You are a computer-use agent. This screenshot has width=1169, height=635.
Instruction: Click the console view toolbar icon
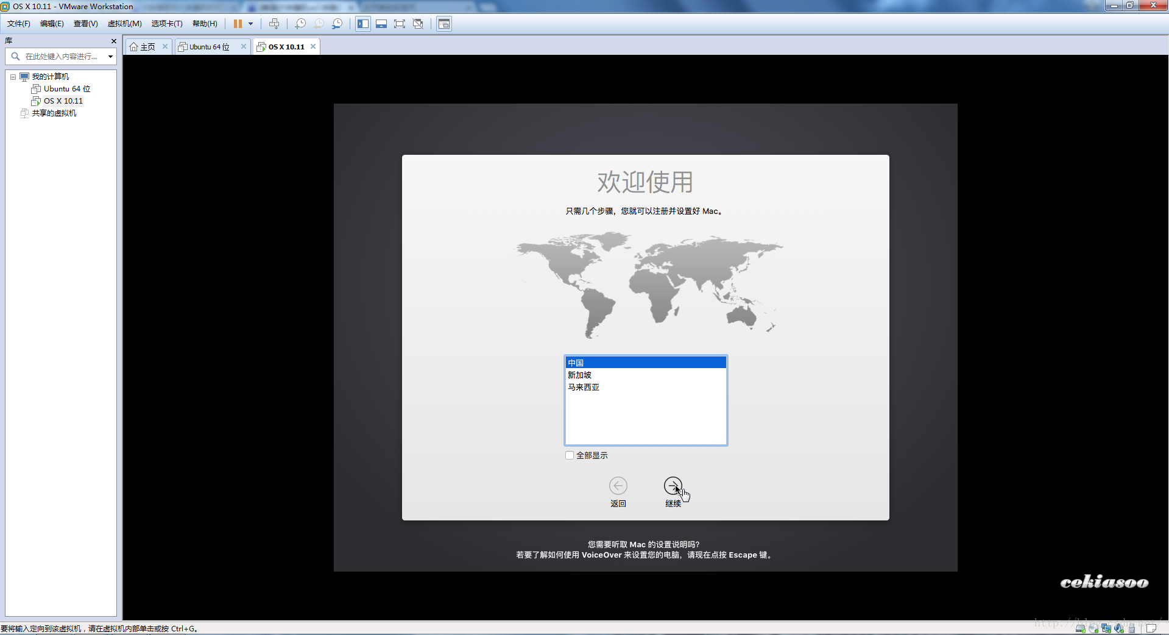[444, 24]
